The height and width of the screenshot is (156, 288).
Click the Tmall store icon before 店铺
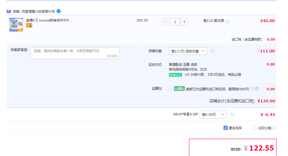pos(9,12)
